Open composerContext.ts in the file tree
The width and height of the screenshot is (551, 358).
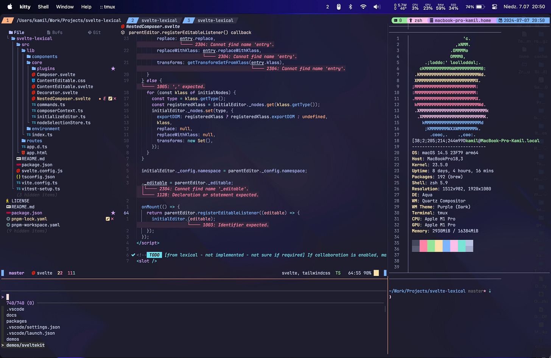(60, 111)
